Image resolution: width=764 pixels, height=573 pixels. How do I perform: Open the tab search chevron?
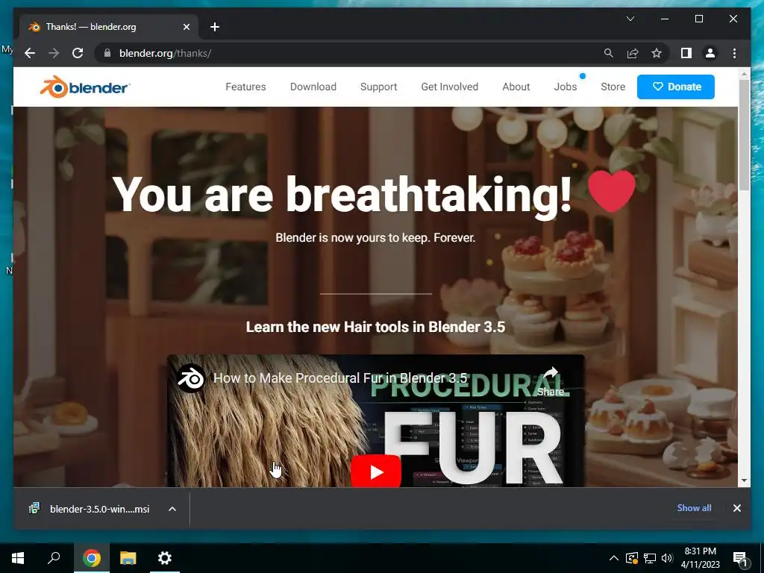point(630,19)
